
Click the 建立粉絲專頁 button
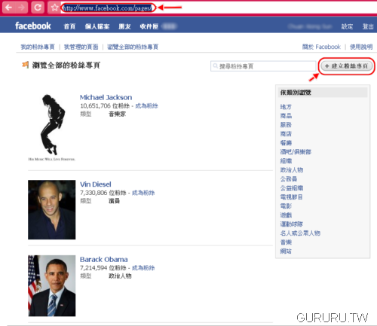347,66
